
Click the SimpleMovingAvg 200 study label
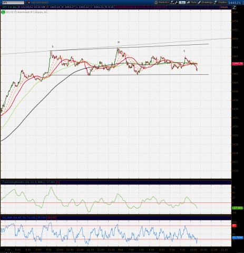point(187,7)
